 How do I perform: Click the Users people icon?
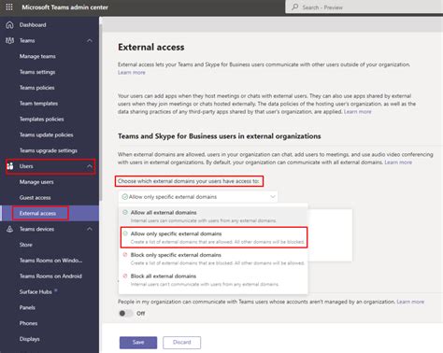coord(10,166)
